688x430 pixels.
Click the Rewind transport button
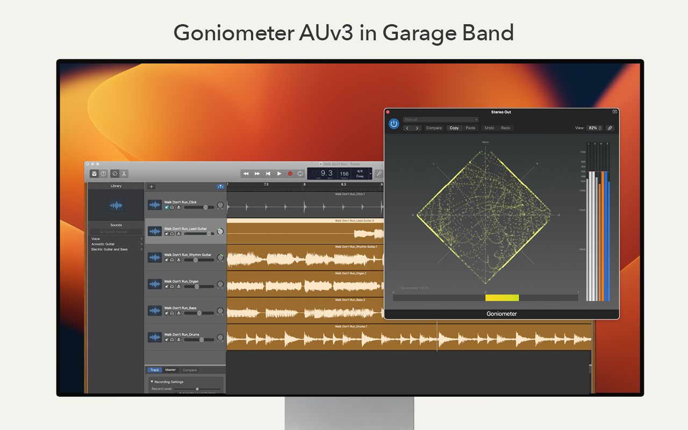(246, 174)
